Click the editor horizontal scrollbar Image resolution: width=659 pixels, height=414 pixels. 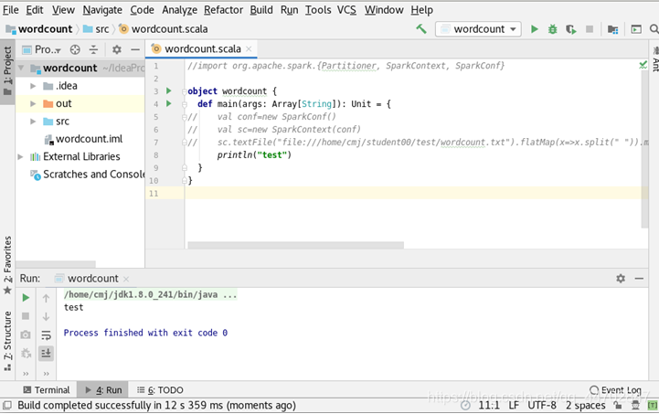pyautogui.click(x=295, y=245)
